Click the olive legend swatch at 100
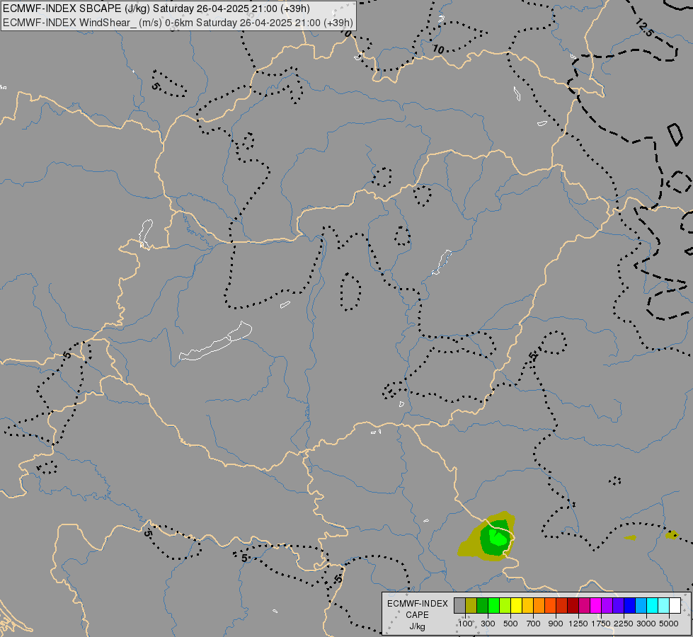This screenshot has width=693, height=637. [x=471, y=606]
